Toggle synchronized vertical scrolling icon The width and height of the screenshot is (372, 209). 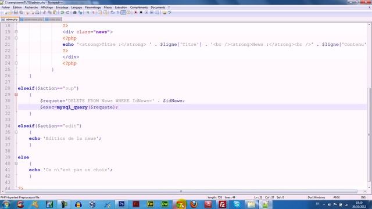(100, 12)
